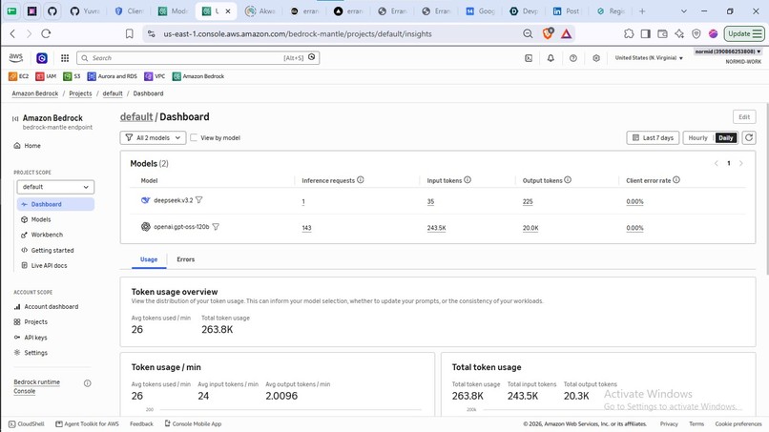Show info next to Bedrock runtime Console
The width and height of the screenshot is (769, 432).
coord(87,383)
